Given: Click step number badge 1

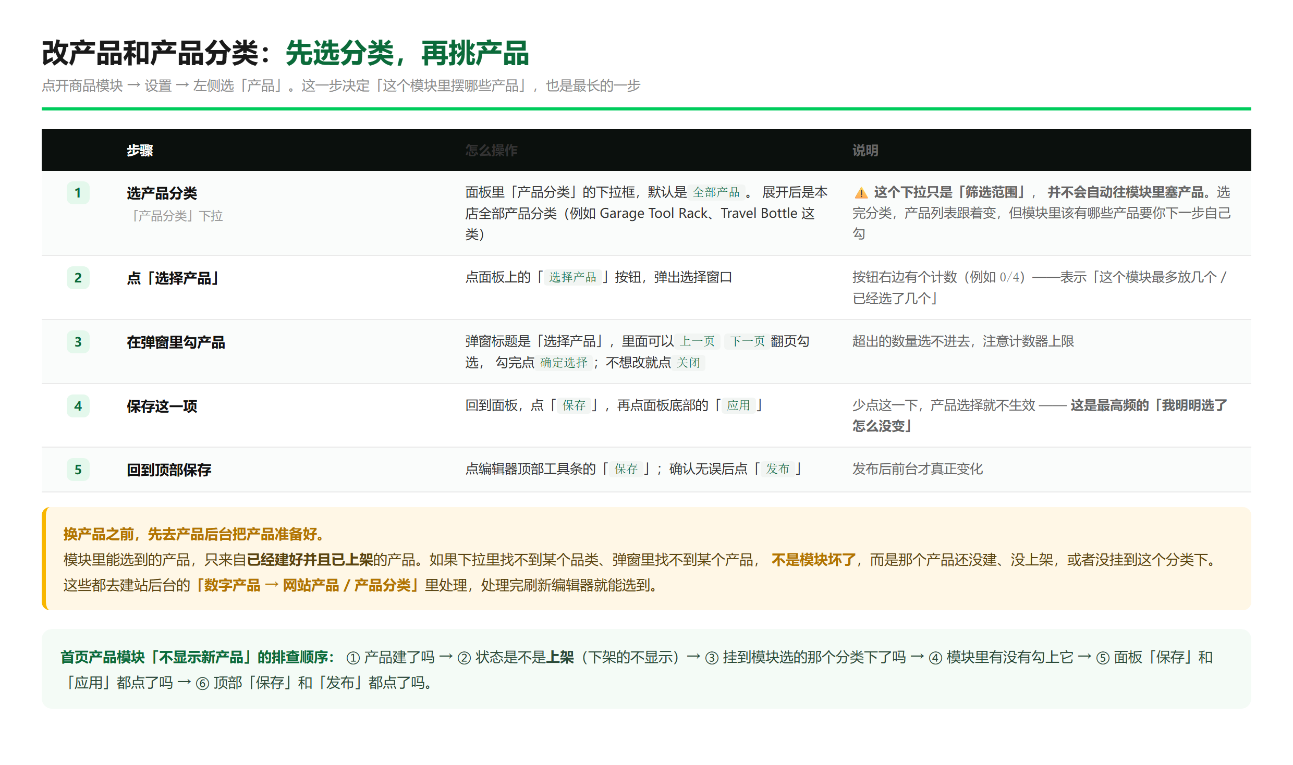Looking at the screenshot, I should pos(78,193).
